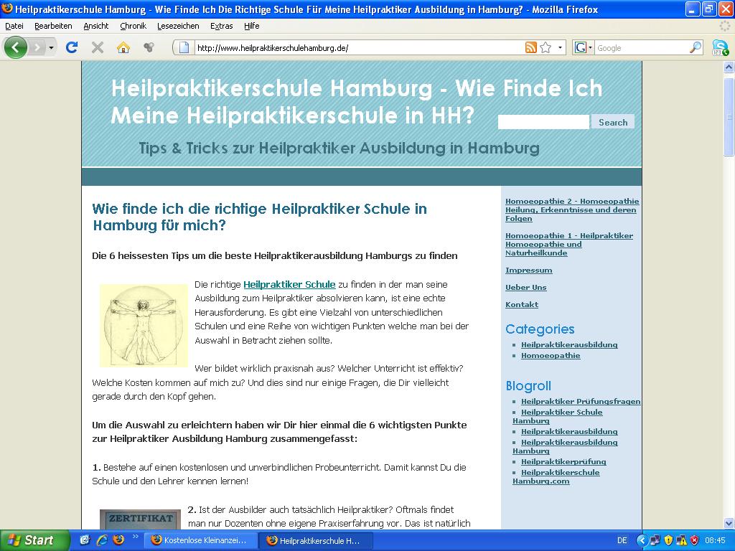Click the vertical scrollbar down arrow
Screen dimensions: 735x551
[x=729, y=523]
